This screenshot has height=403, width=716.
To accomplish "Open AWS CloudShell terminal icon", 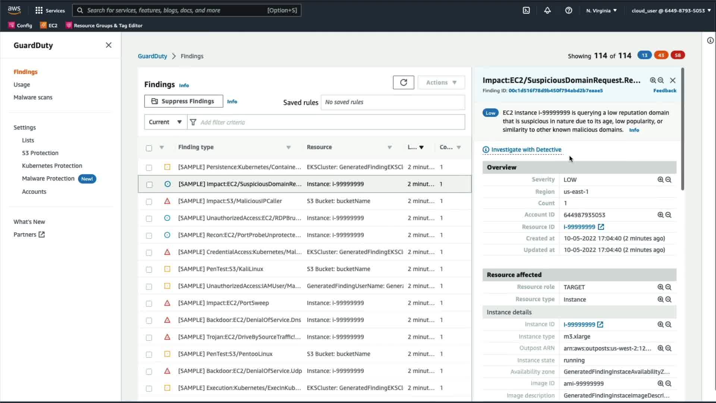I will tap(526, 10).
